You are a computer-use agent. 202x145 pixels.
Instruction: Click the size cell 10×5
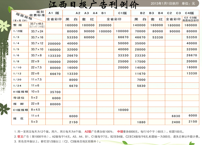(35, 91)
